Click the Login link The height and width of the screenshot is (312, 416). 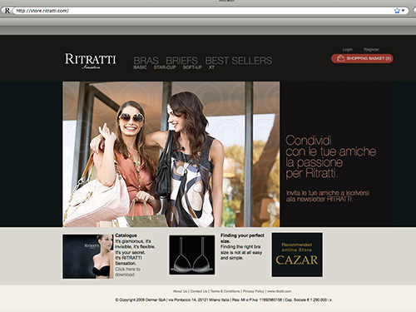(x=348, y=49)
